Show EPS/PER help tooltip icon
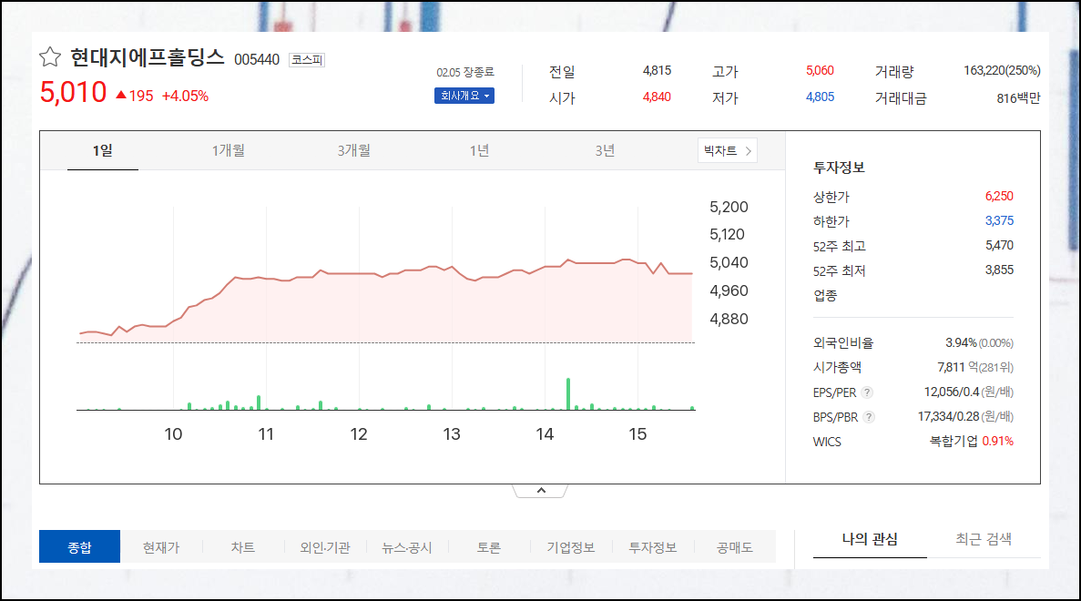Viewport: 1081px width, 601px height. coord(867,392)
